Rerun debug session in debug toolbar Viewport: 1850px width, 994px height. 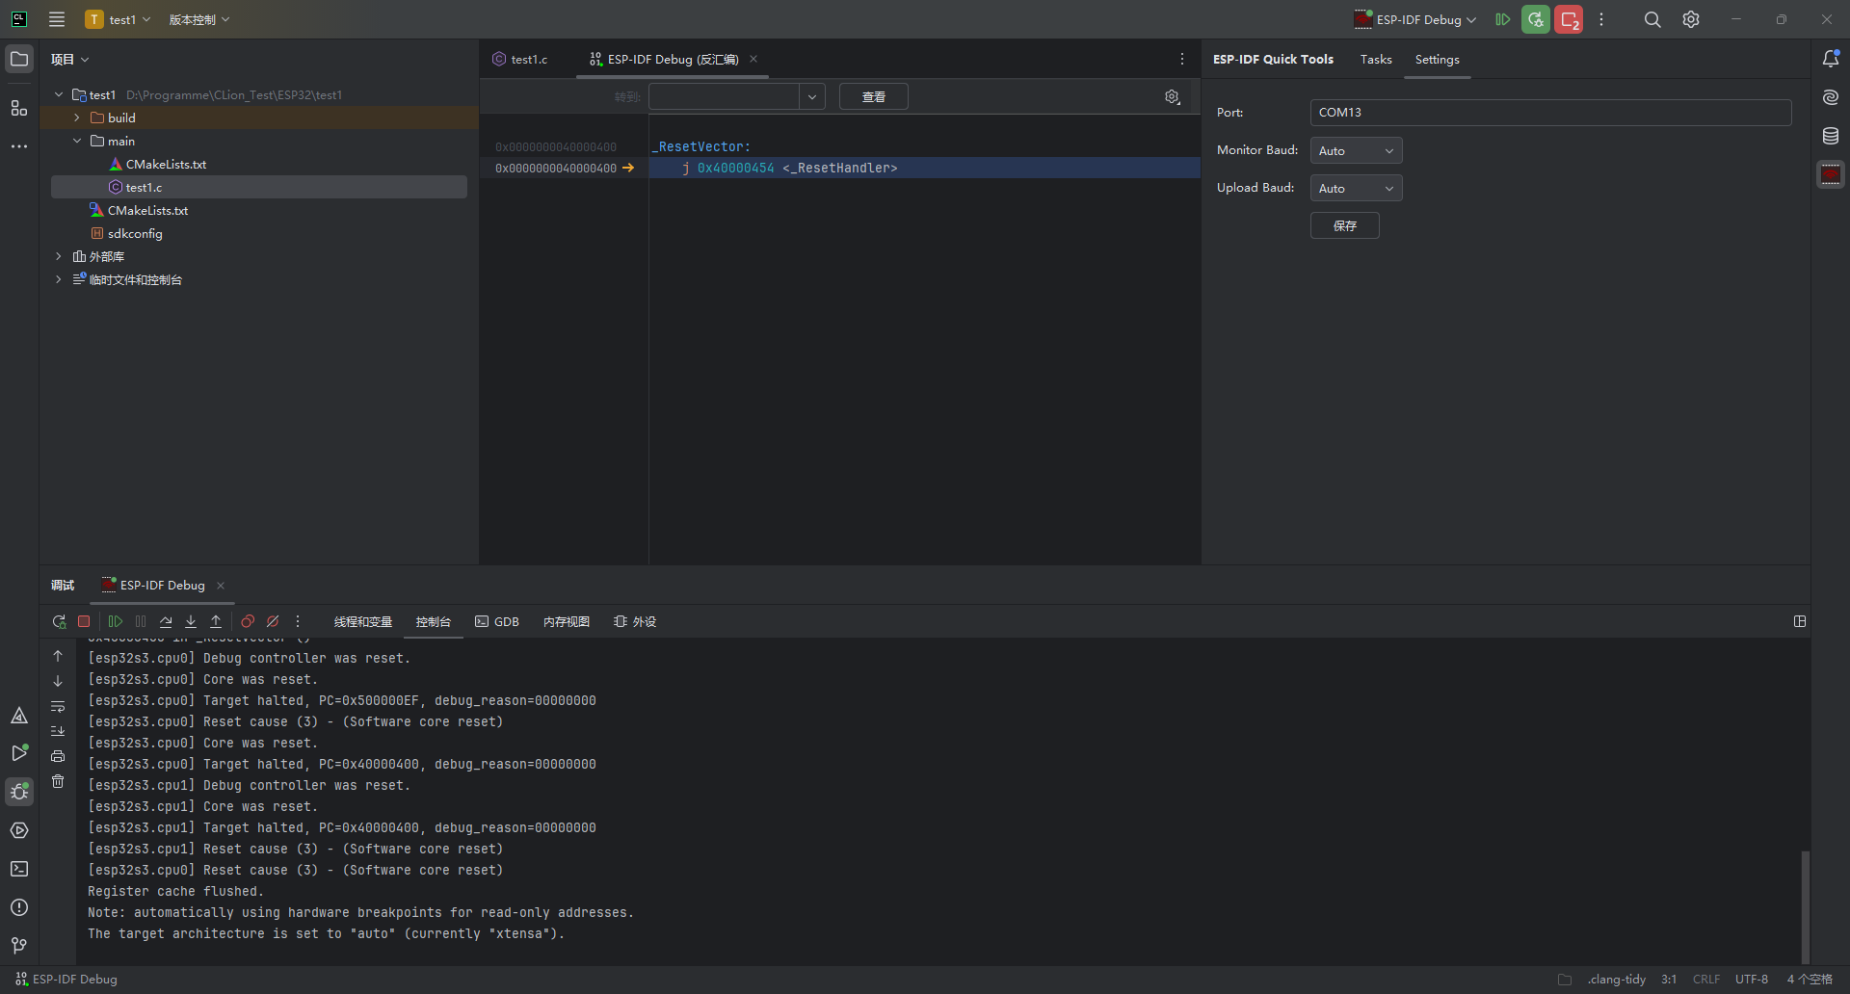pos(59,621)
